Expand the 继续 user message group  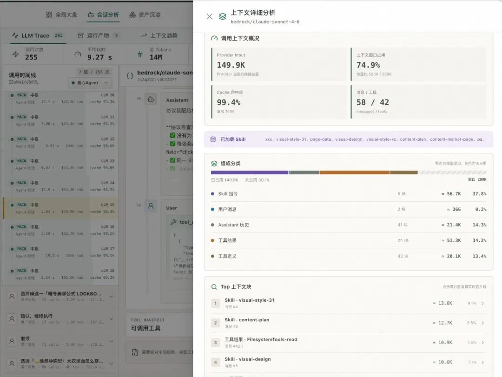coord(111,341)
